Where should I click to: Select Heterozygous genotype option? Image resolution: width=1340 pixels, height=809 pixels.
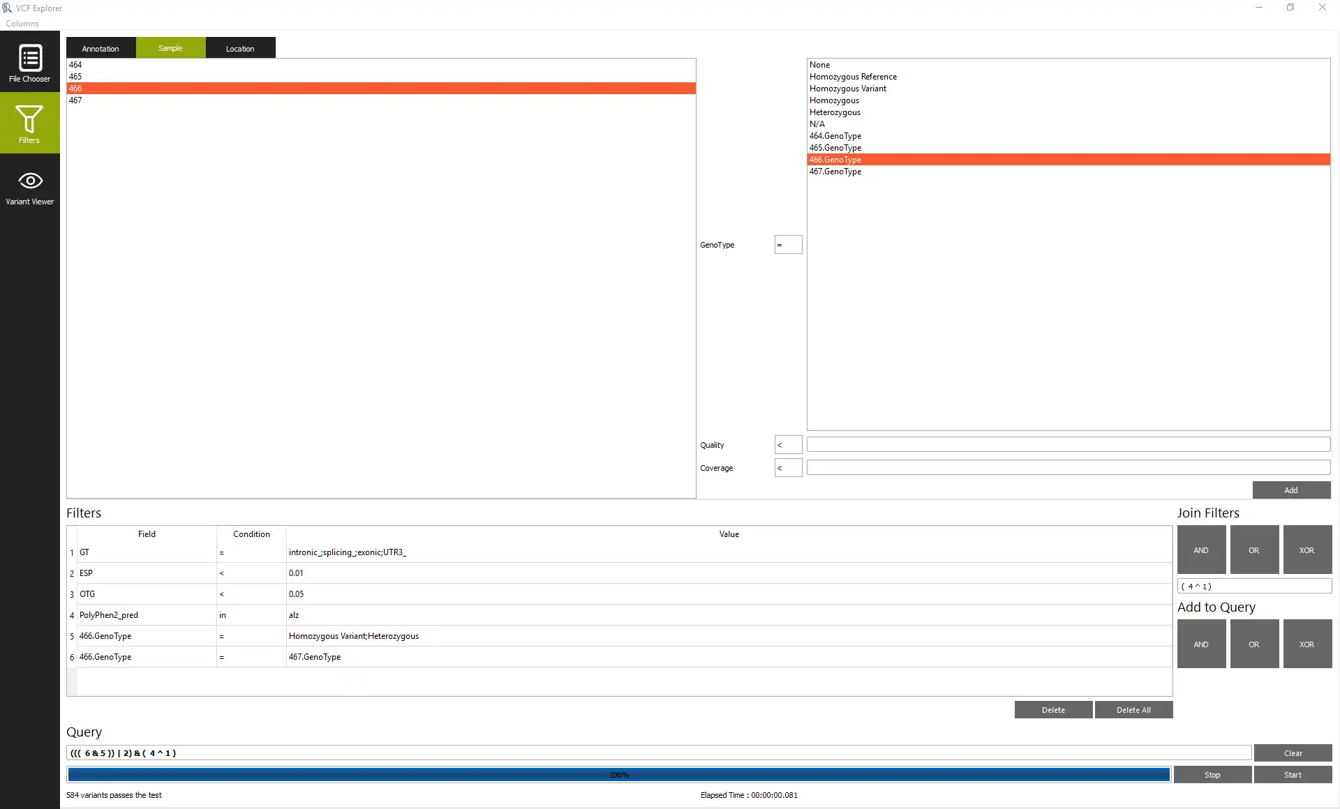834,112
